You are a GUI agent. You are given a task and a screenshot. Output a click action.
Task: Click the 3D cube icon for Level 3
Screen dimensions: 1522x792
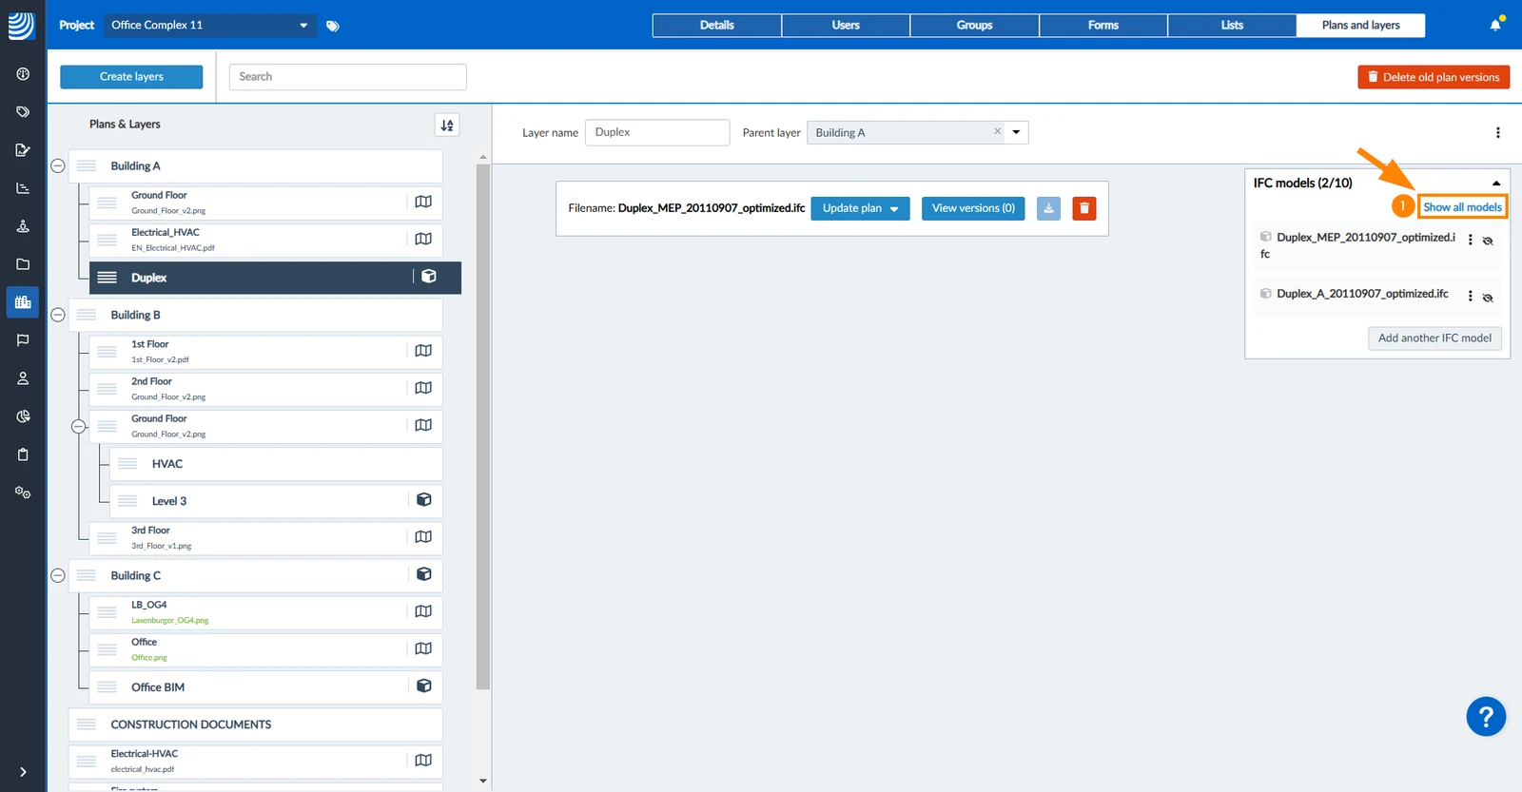424,500
